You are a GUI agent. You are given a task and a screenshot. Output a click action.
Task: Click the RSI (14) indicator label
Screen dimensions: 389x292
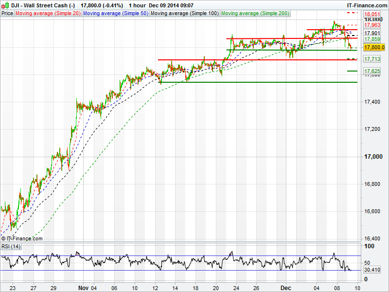point(11,247)
